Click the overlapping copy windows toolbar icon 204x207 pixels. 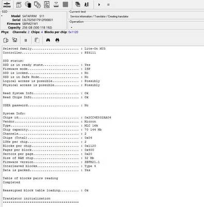[x=37, y=5]
